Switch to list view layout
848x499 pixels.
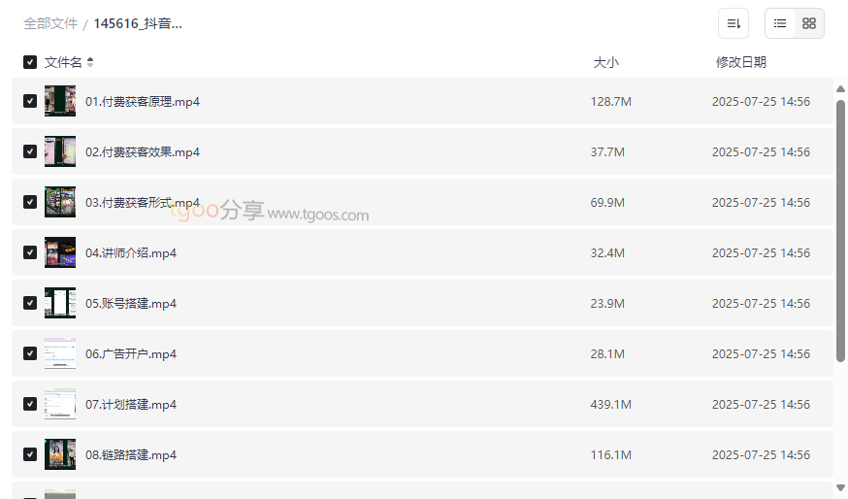pyautogui.click(x=780, y=23)
